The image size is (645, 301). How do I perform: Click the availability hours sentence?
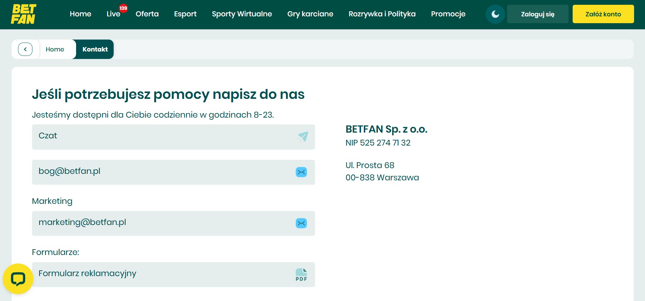point(153,115)
